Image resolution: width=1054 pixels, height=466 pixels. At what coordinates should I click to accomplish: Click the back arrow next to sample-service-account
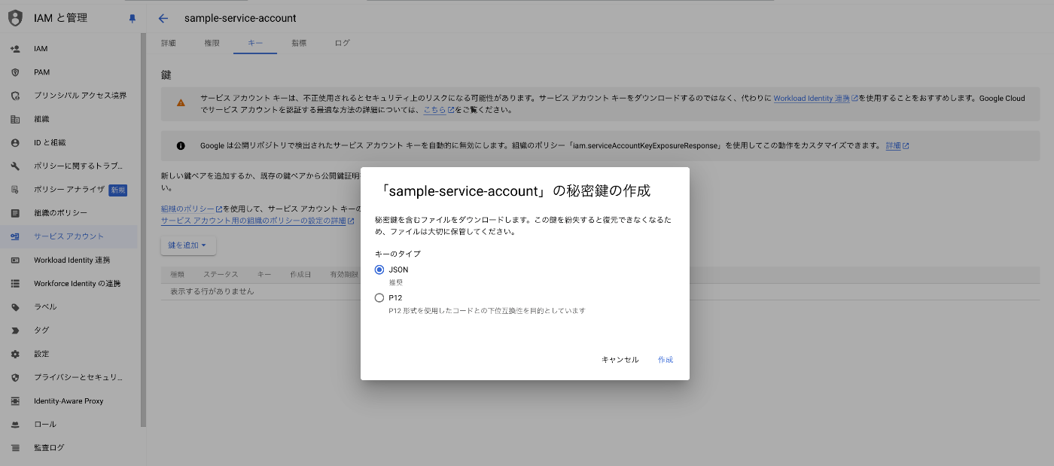(x=163, y=18)
